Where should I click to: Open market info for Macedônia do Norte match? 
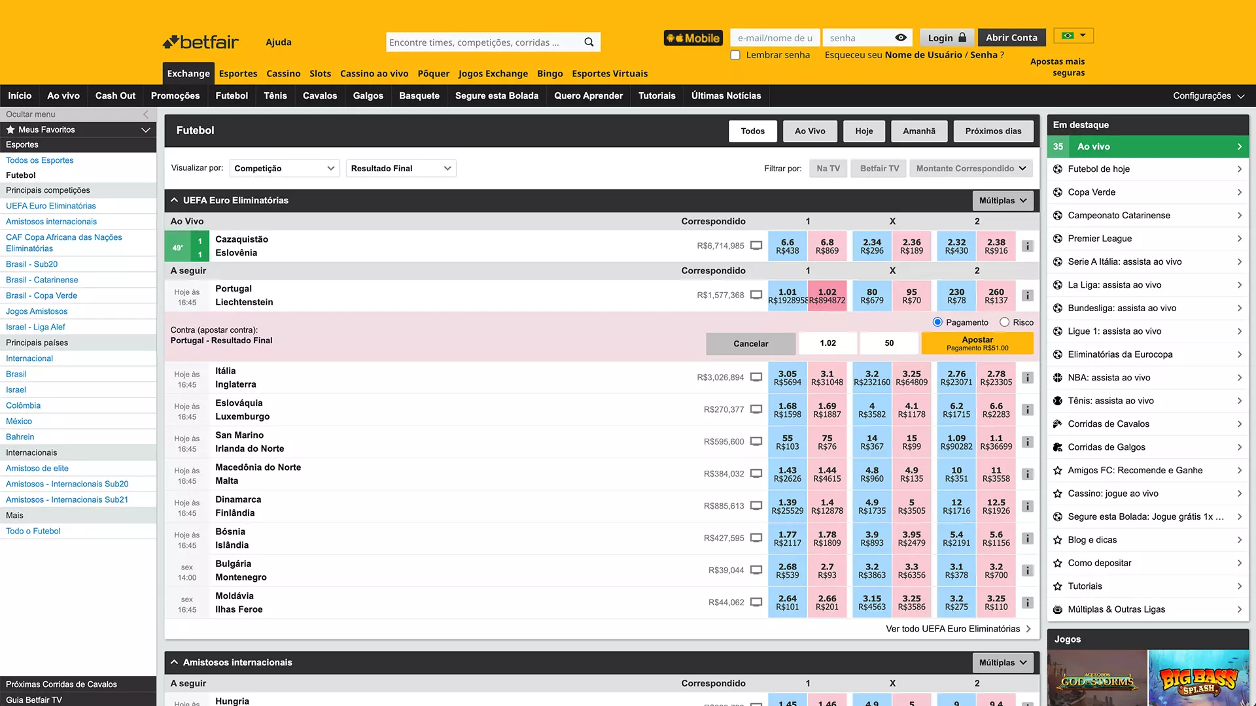coord(1028,474)
